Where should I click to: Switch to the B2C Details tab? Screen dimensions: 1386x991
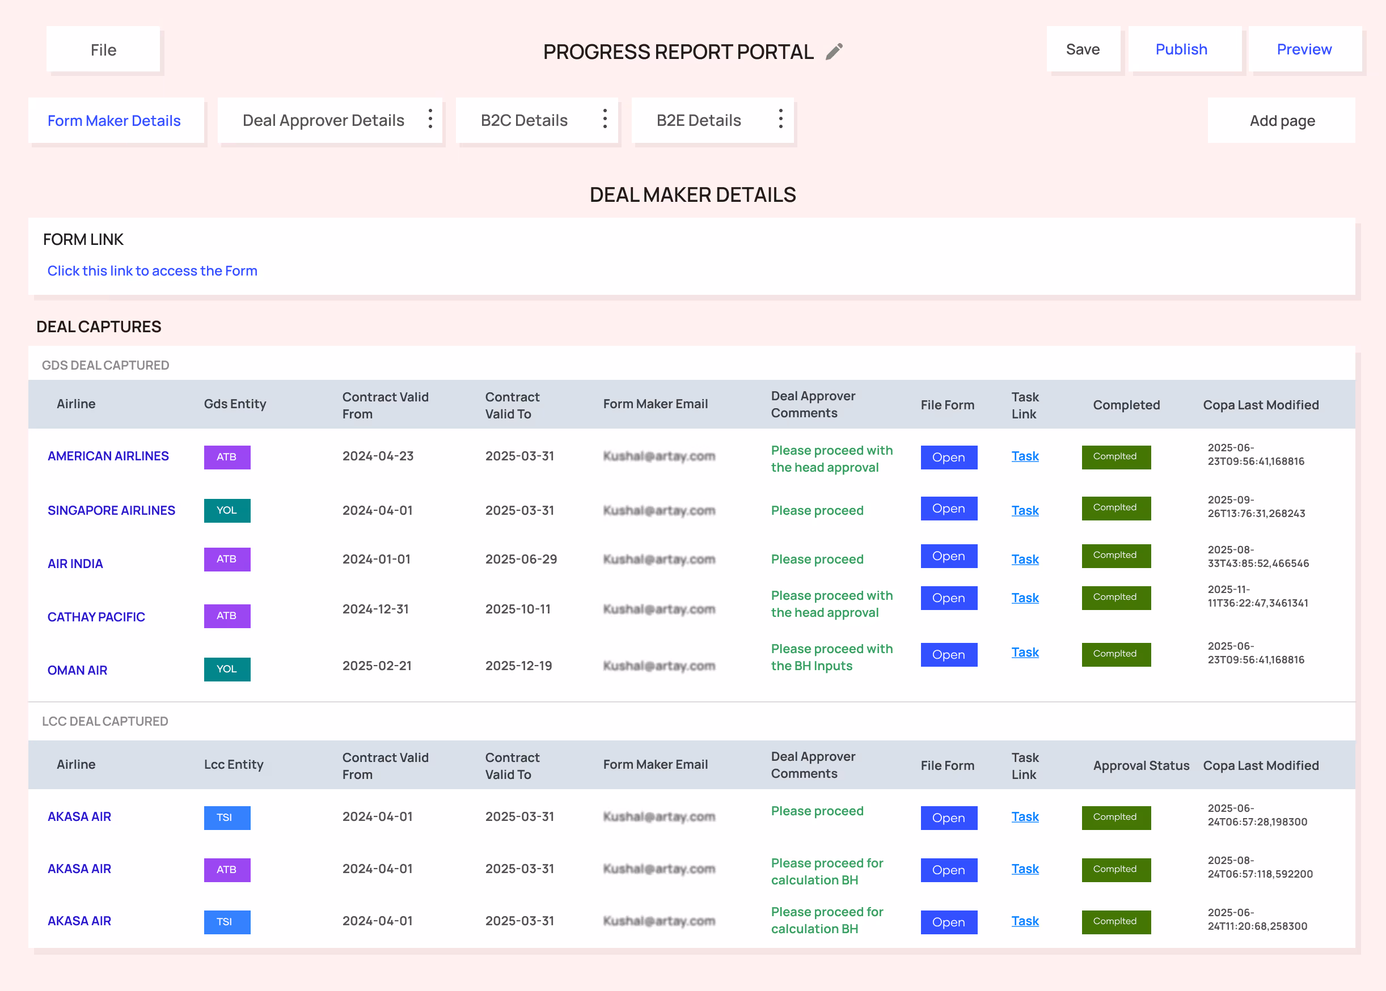pyautogui.click(x=523, y=121)
